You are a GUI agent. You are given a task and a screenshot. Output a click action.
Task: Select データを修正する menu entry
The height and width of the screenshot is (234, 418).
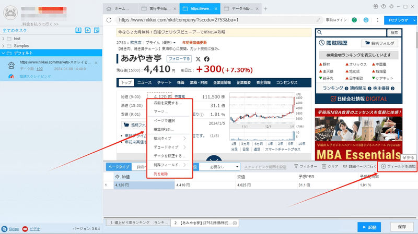pyautogui.click(x=169, y=156)
